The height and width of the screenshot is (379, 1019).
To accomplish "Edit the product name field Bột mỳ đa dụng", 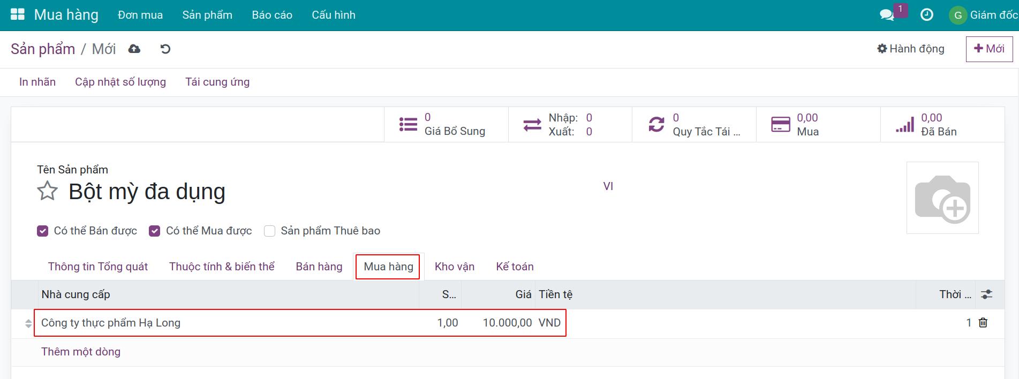I will (x=147, y=192).
